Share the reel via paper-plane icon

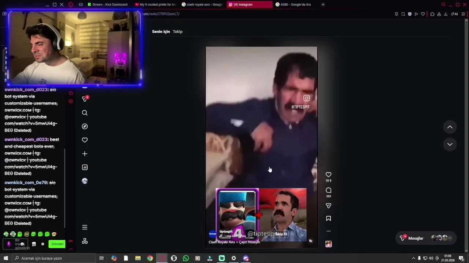point(328,206)
